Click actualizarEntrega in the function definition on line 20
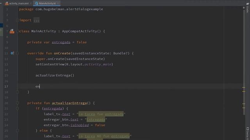This screenshot has width=250, height=140. coord(69,103)
